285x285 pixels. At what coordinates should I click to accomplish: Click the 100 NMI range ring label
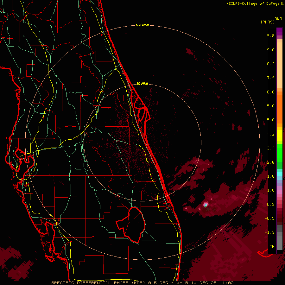tap(142, 25)
